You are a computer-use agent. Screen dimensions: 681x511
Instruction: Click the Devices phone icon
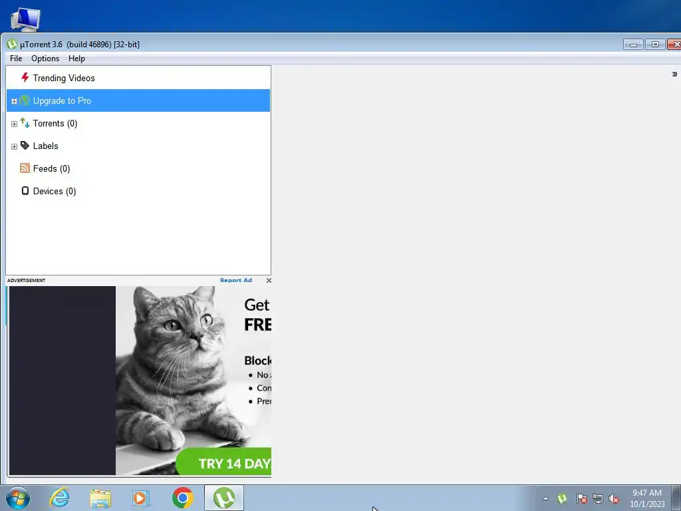click(25, 191)
